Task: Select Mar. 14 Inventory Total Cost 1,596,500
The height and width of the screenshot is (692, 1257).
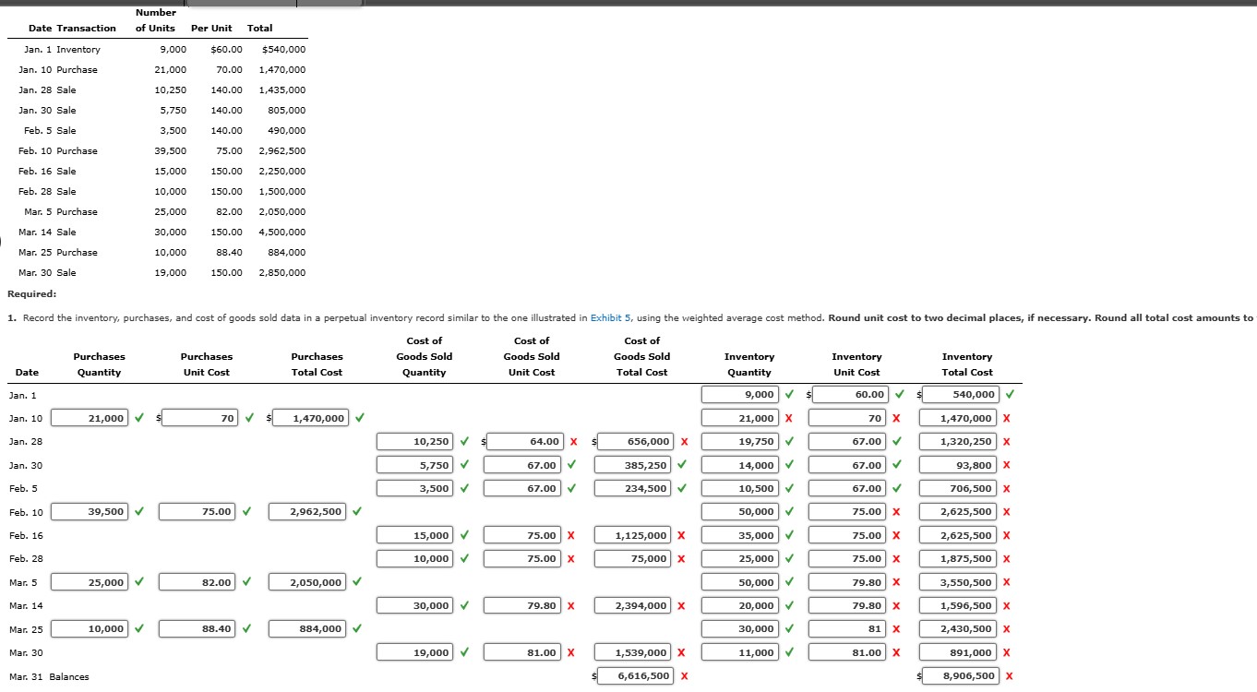Action: point(960,605)
